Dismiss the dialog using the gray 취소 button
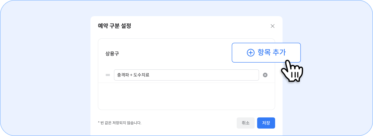The image size is (373, 136). 246,123
